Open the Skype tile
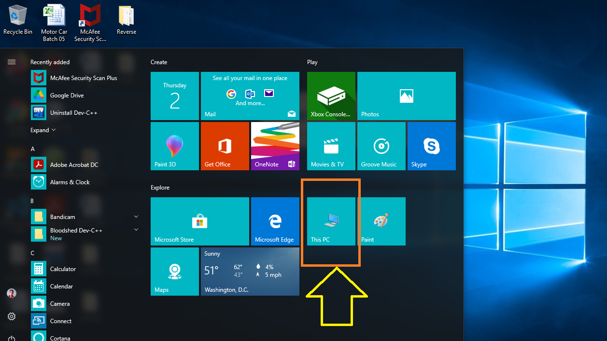This screenshot has height=341, width=607. coord(432,146)
